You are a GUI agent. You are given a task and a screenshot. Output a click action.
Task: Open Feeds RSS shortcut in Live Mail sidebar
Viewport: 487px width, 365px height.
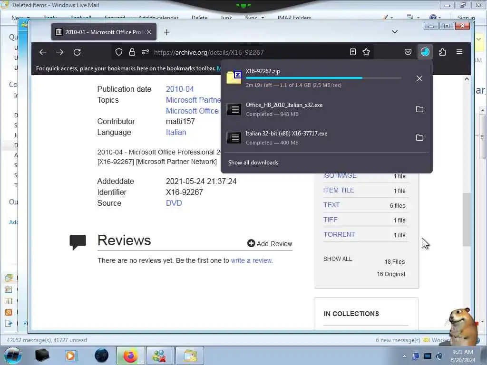9,312
